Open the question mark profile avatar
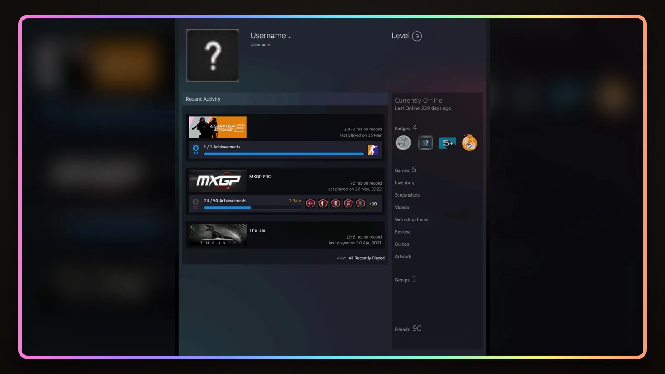 (x=213, y=55)
